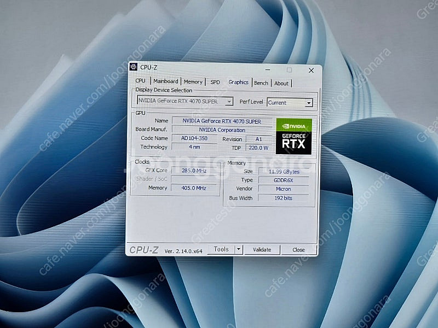Click the empty Shader / SoC field
The image size is (438, 328).
194,179
